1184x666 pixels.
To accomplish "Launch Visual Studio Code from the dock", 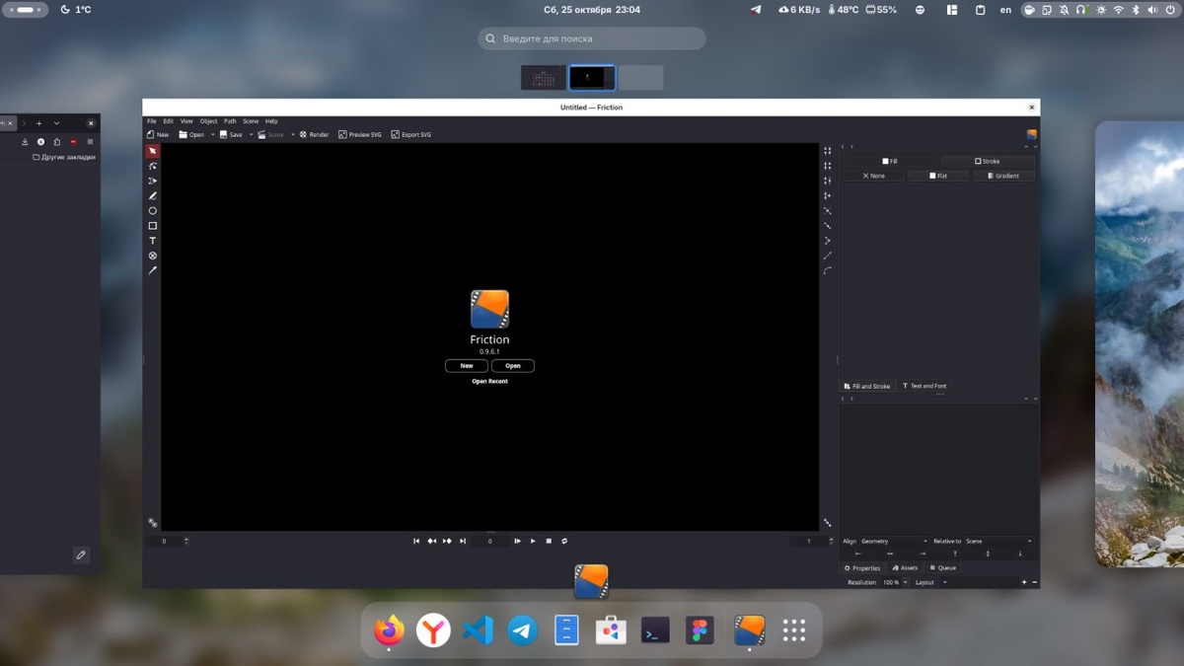I will [478, 629].
